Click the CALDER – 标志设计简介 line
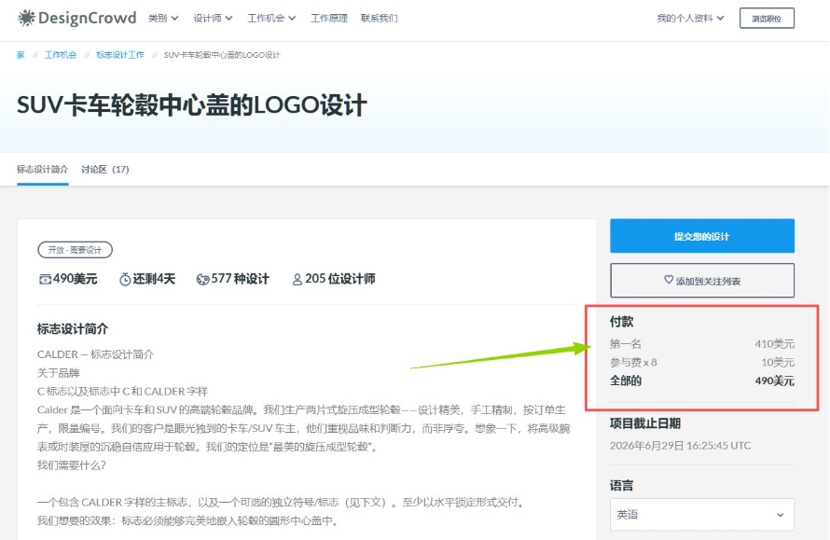This screenshot has height=540, width=830. 95,354
